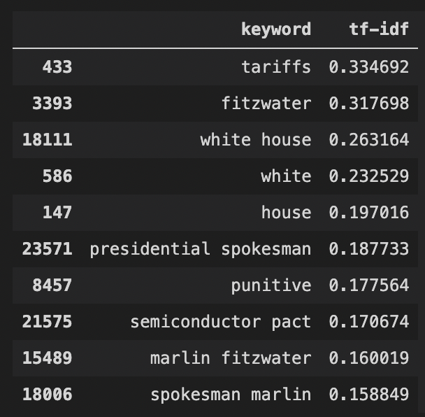Image resolution: width=425 pixels, height=417 pixels.
Task: Click row index 23571
Action: [x=47, y=249]
